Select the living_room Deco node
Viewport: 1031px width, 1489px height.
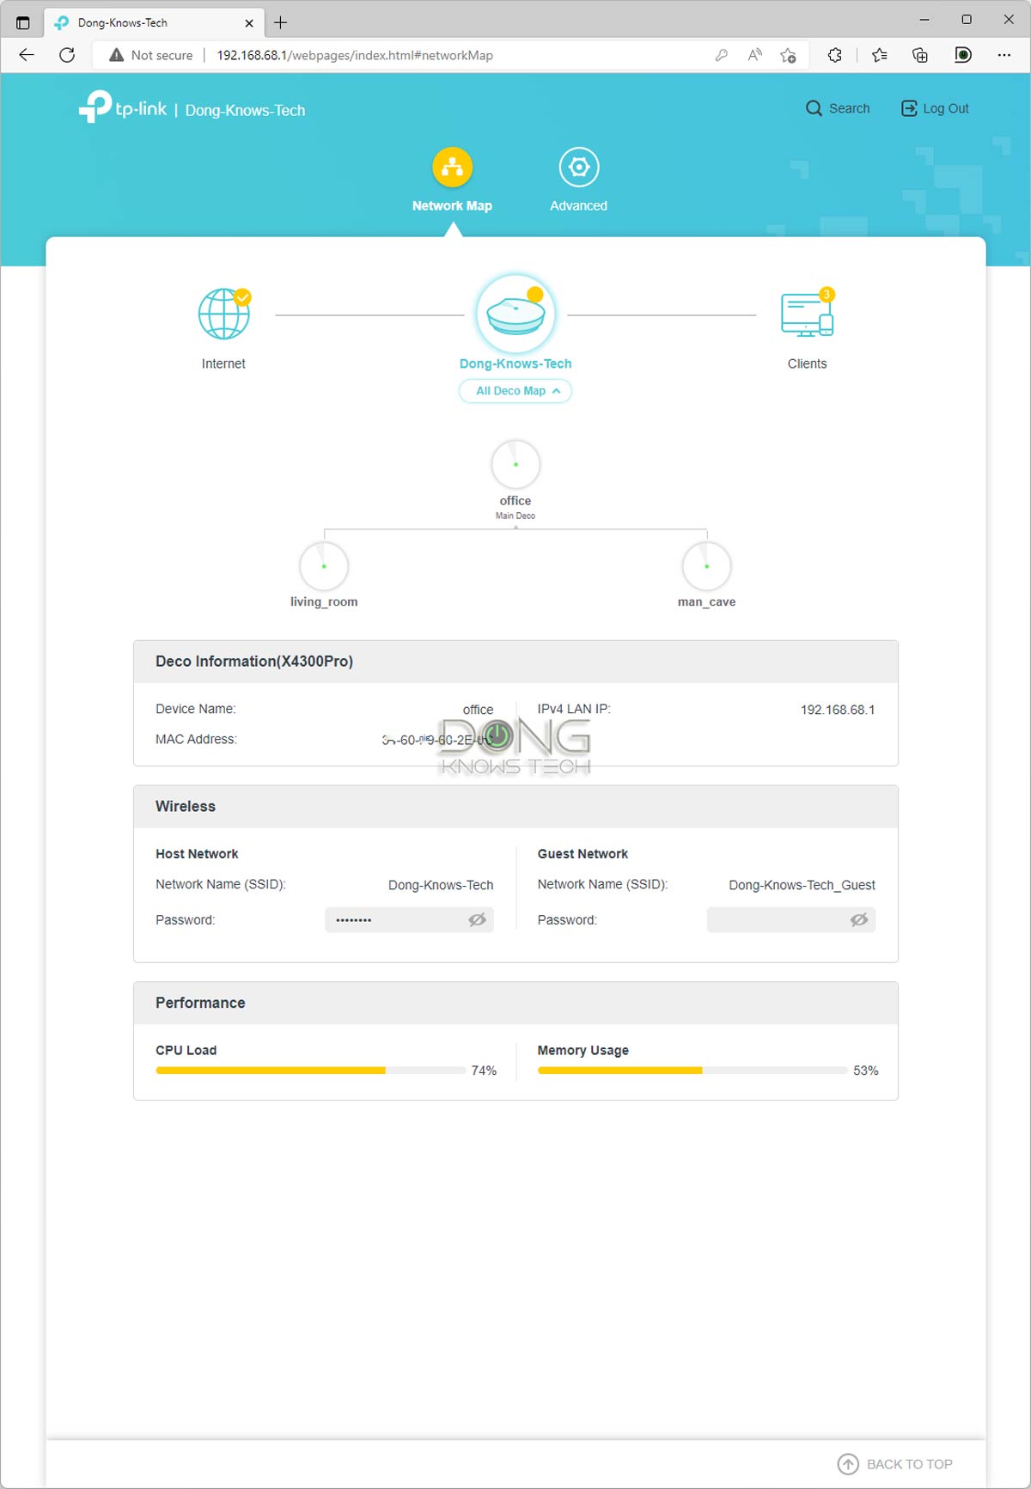(324, 565)
